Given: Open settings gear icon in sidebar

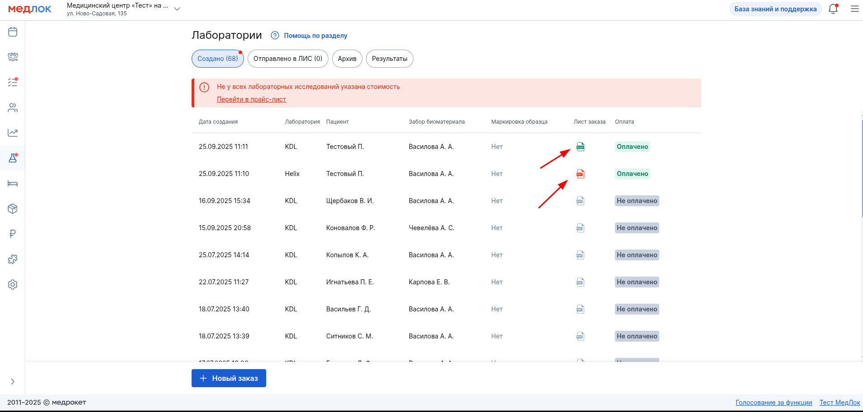Looking at the screenshot, I should point(13,285).
